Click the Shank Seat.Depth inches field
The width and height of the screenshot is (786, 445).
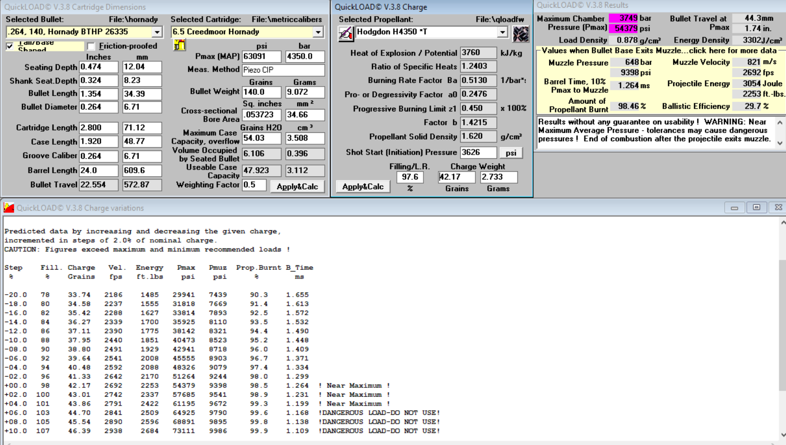click(x=99, y=80)
